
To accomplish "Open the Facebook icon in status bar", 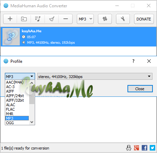I will 144,148.
